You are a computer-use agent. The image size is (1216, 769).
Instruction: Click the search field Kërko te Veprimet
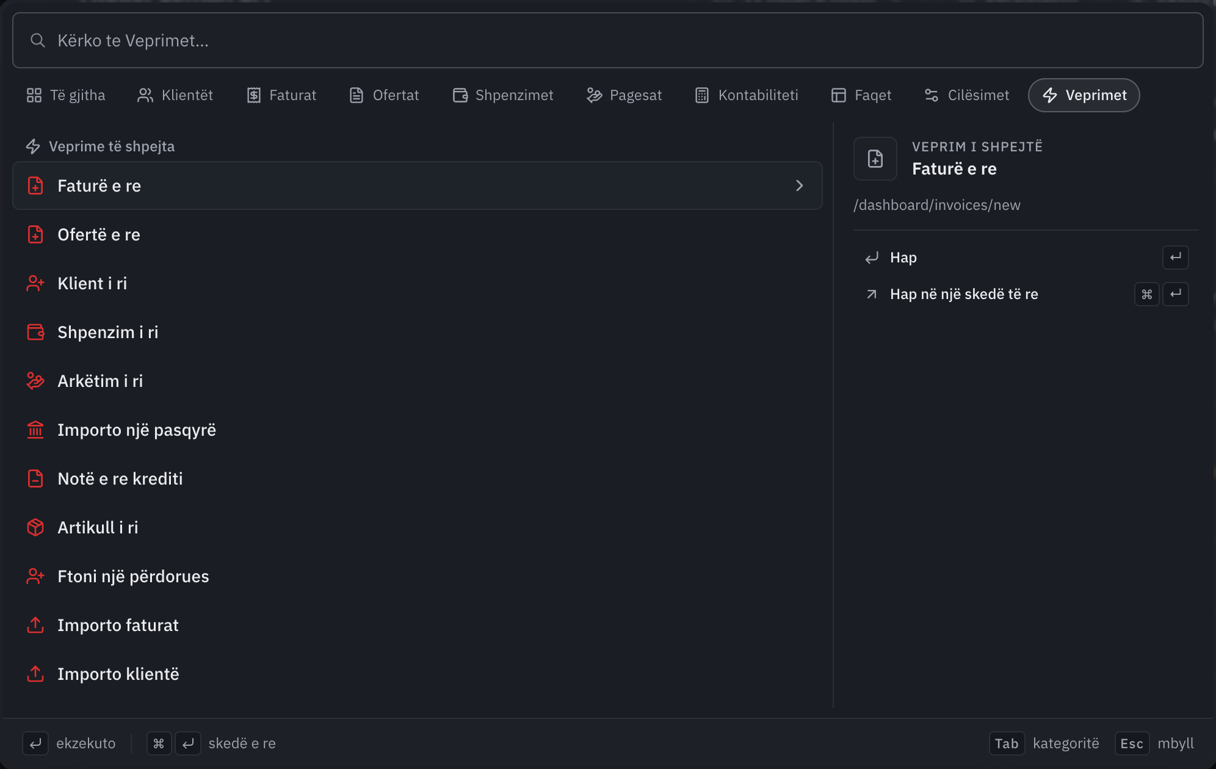tap(607, 40)
